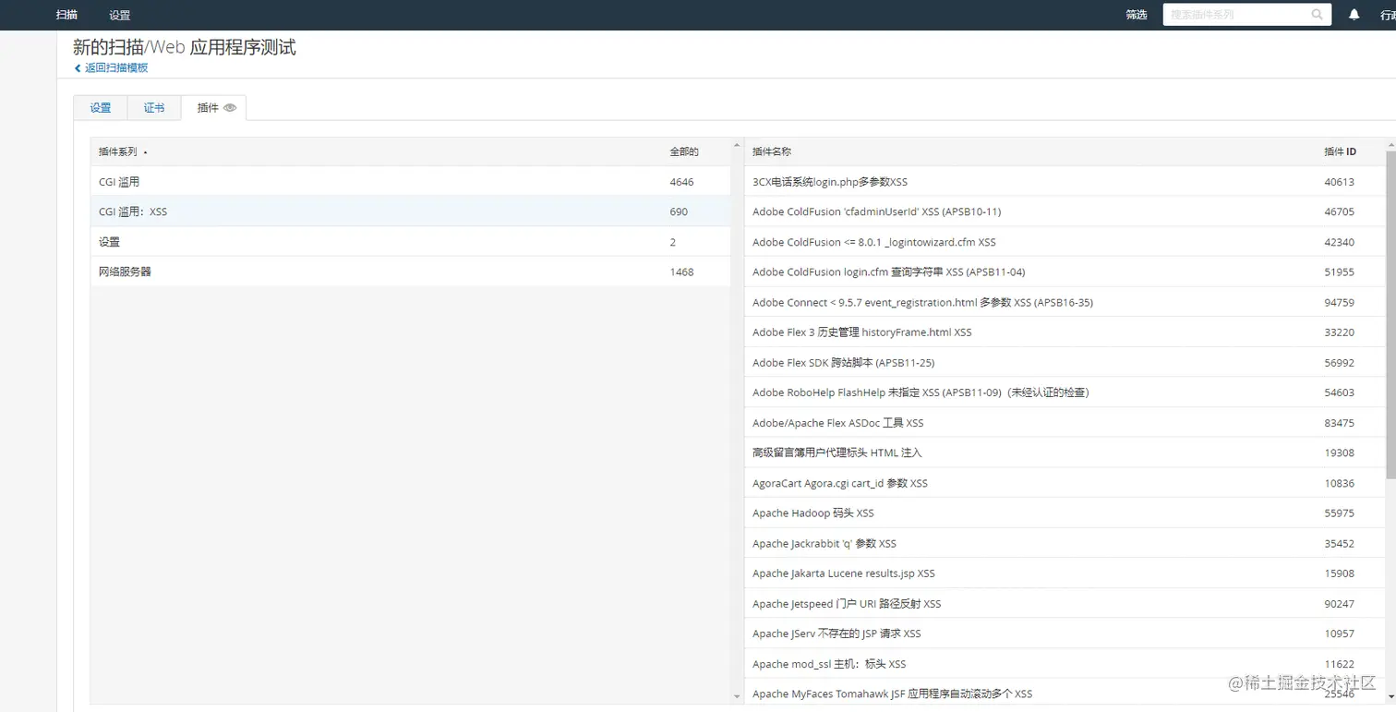Select the 设置 plugin family row

coord(410,242)
